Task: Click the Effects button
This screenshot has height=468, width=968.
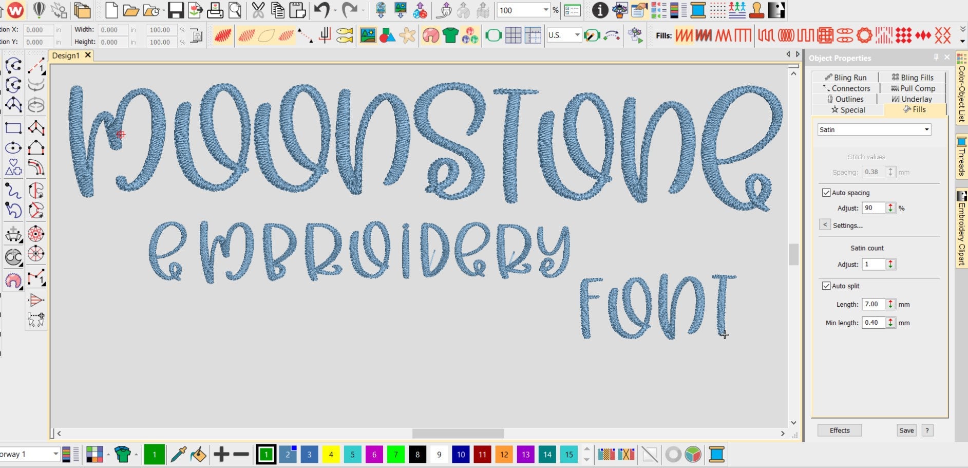Action: [839, 430]
